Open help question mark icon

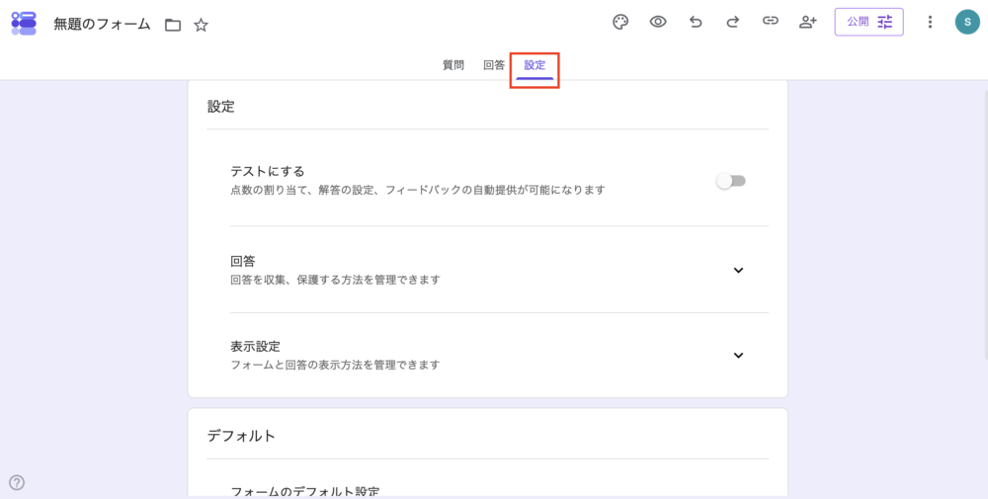pyautogui.click(x=17, y=482)
